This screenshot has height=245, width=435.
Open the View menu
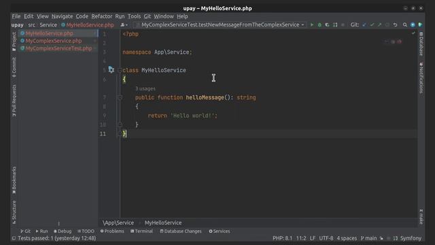(x=43, y=16)
